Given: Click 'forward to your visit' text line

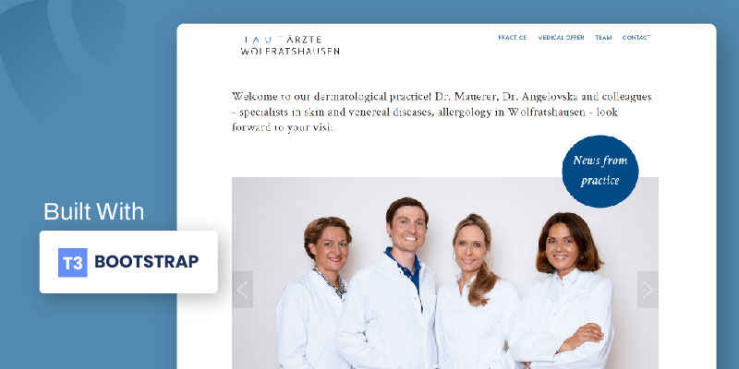Looking at the screenshot, I should pos(283,127).
